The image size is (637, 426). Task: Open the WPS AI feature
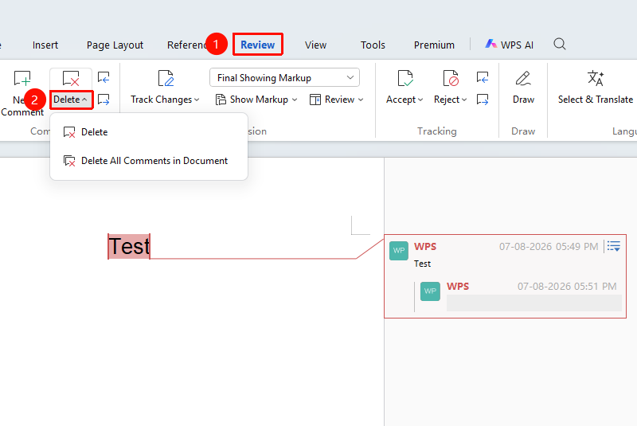click(x=509, y=45)
